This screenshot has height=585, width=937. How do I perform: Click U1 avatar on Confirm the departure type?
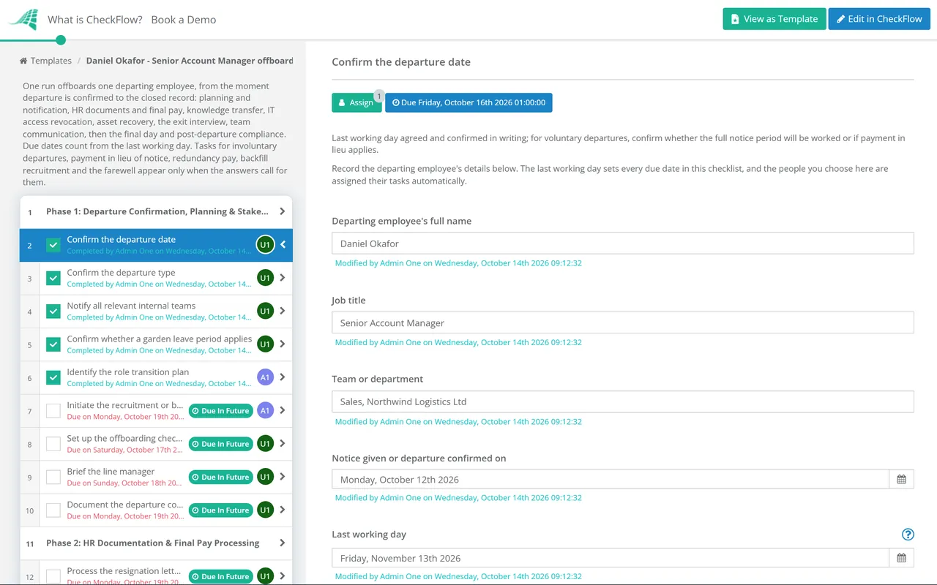point(265,278)
